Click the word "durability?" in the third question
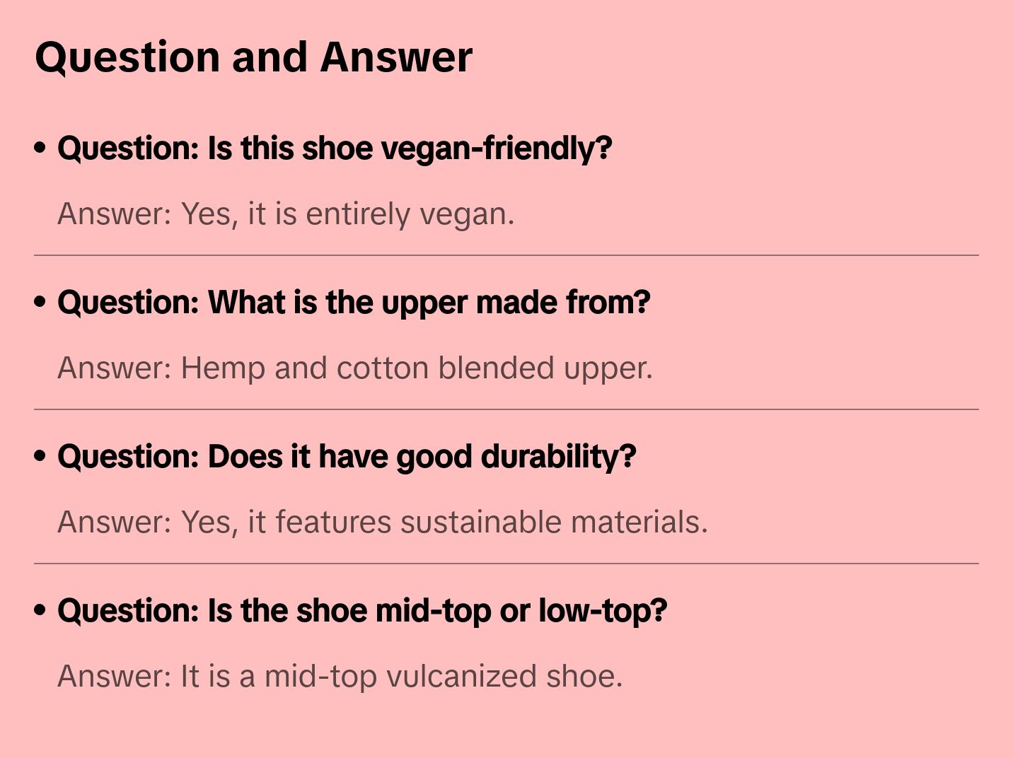1013x758 pixels. [558, 457]
